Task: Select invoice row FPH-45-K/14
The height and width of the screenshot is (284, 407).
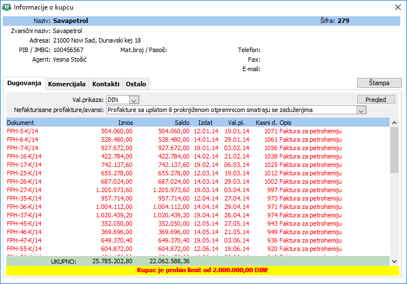Action: pos(198,224)
